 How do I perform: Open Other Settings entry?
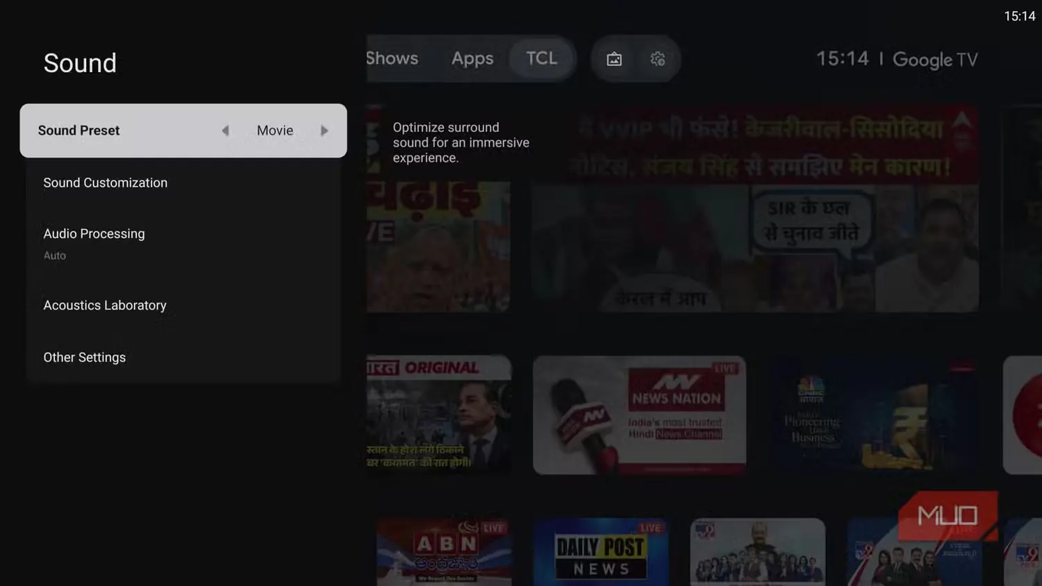click(183, 357)
